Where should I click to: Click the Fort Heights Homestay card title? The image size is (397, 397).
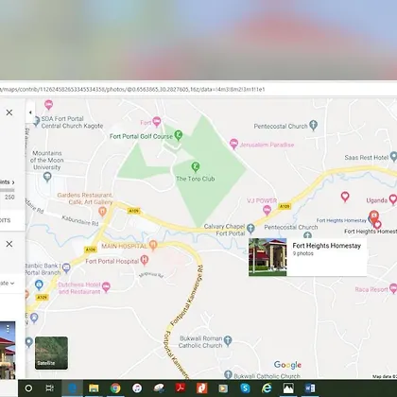pos(327,246)
